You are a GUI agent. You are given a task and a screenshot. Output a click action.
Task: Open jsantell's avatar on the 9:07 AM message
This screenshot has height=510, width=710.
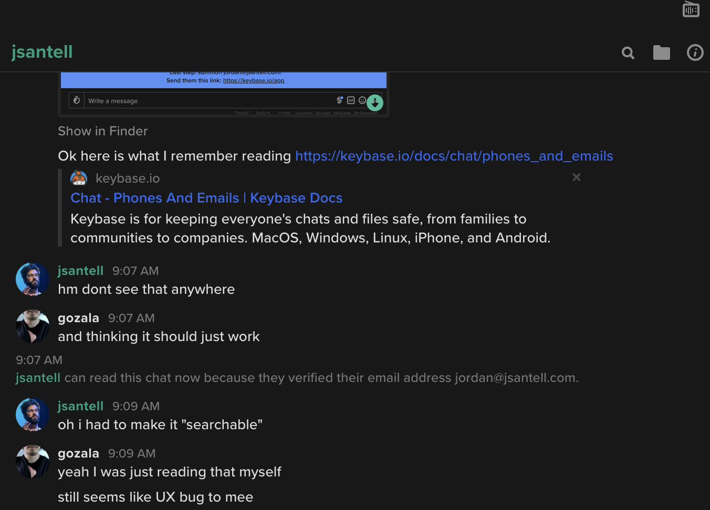click(x=33, y=279)
